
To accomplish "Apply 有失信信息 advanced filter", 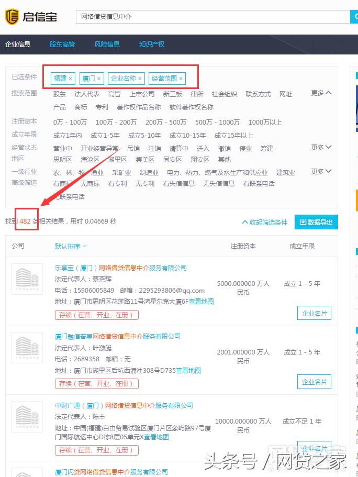I will pos(179,183).
